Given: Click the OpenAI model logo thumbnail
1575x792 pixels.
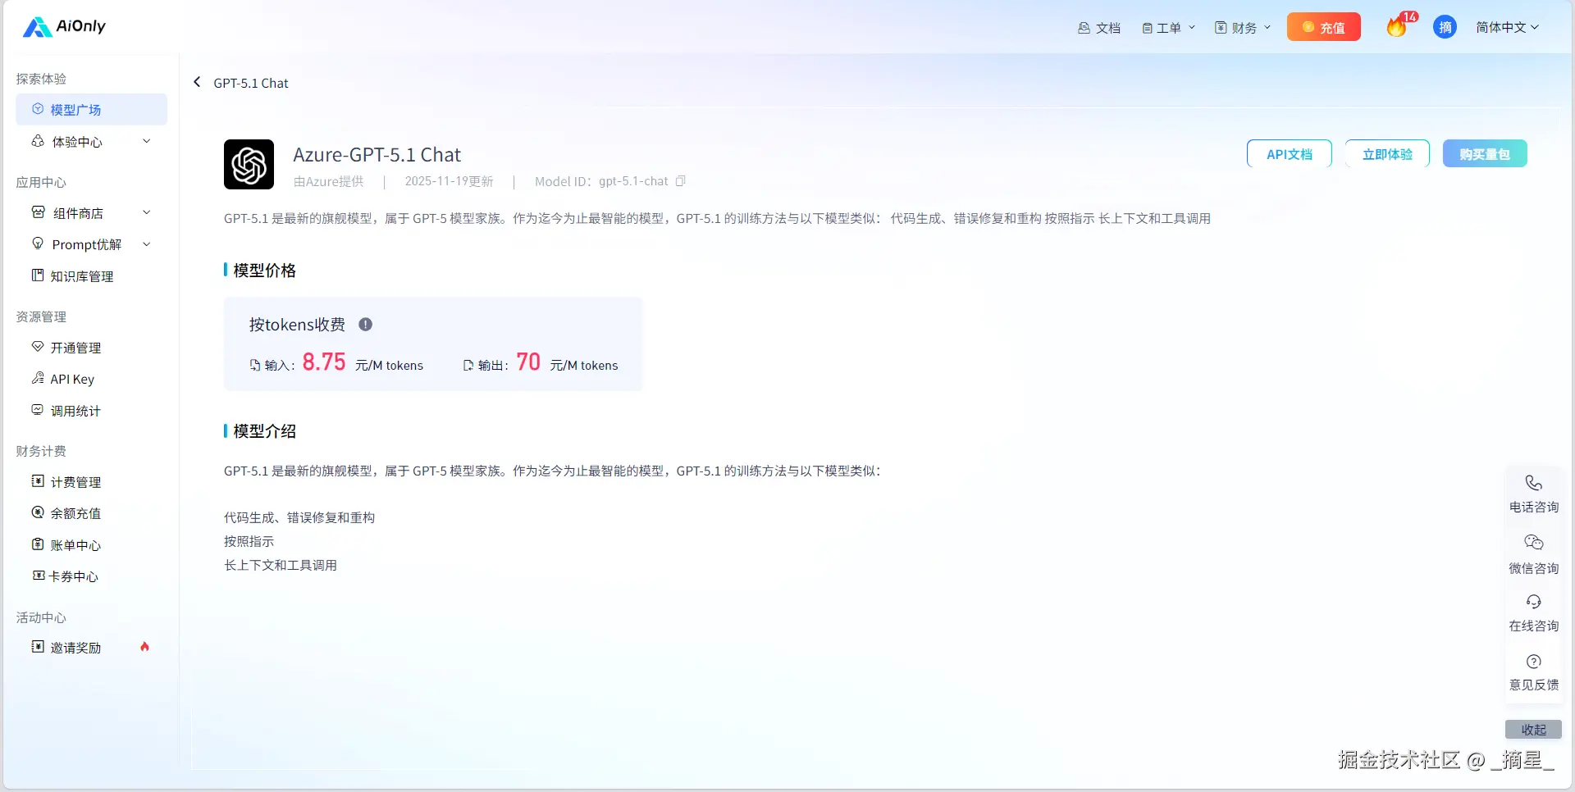Looking at the screenshot, I should point(249,164).
